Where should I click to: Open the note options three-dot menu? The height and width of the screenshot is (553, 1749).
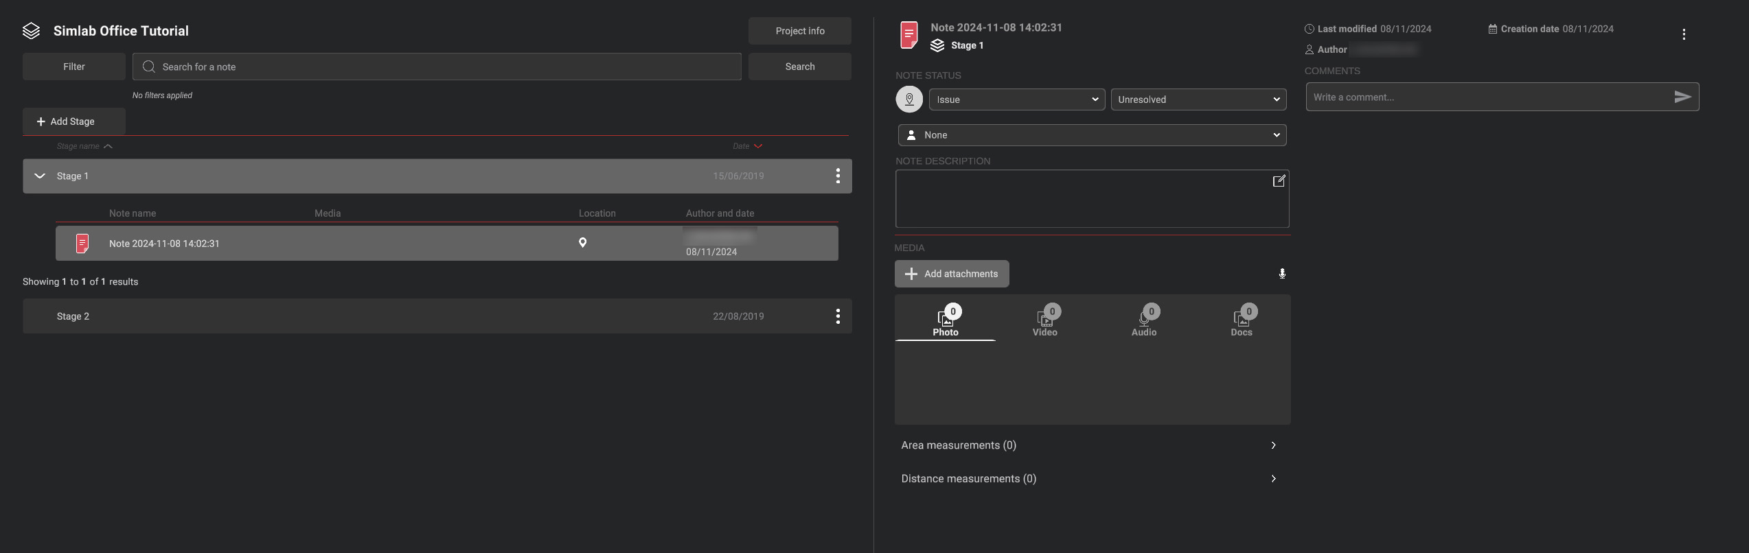click(1684, 34)
